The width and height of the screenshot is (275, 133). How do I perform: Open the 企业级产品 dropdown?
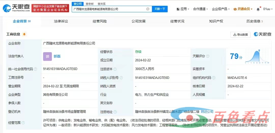[x=221, y=9]
